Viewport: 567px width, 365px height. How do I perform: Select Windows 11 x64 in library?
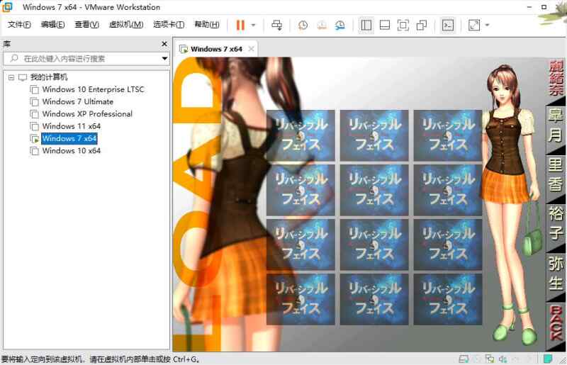(72, 126)
